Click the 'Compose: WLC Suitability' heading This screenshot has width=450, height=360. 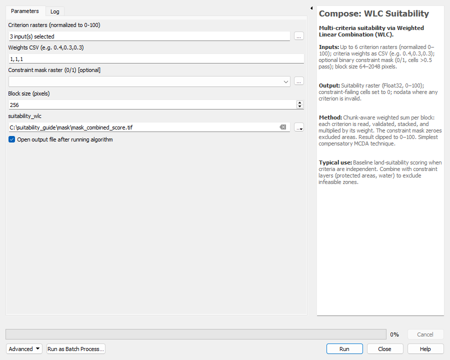374,13
